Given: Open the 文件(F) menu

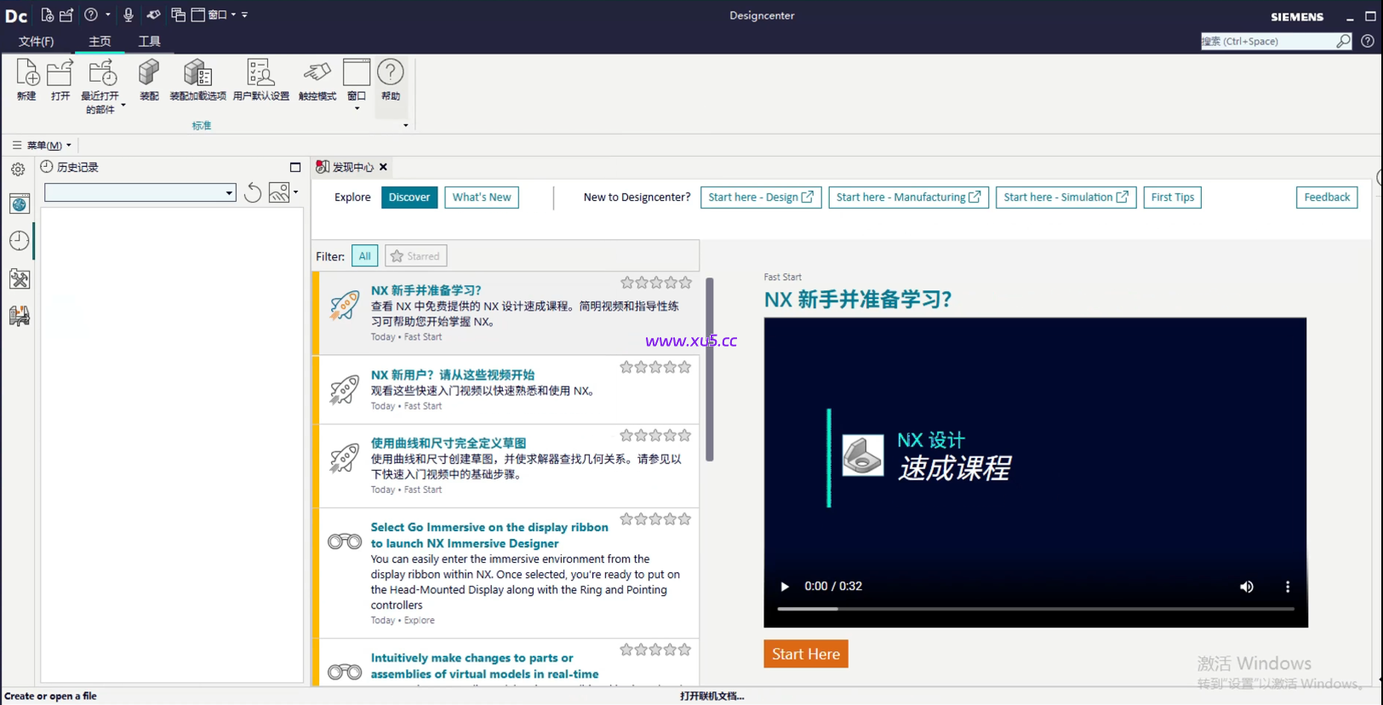Looking at the screenshot, I should (x=36, y=41).
